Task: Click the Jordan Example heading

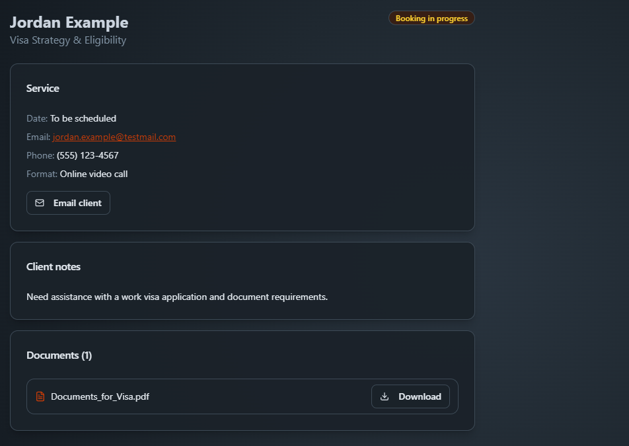Action: click(69, 22)
